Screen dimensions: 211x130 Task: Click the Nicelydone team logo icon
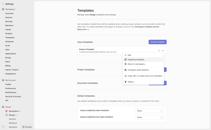click(x=6, y=111)
